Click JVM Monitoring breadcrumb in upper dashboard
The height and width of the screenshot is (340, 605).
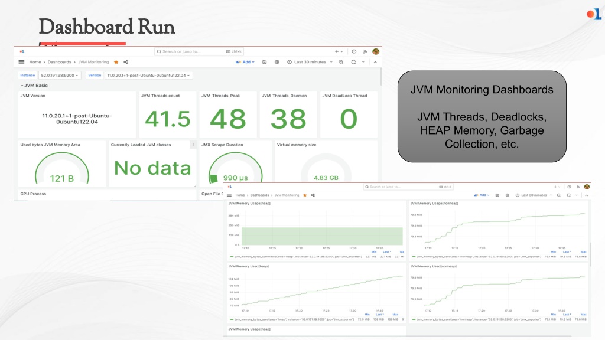coord(93,61)
